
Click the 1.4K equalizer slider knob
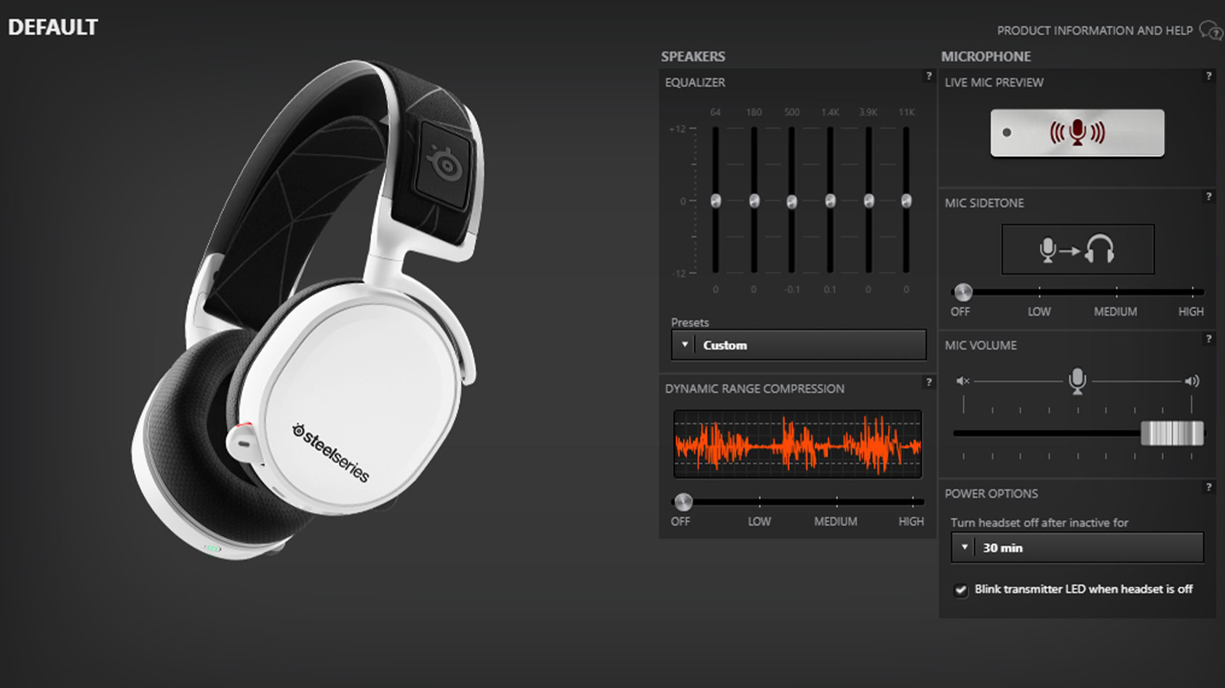tap(831, 201)
